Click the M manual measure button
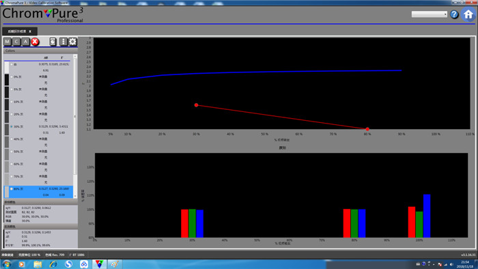The image size is (478, 269). point(8,42)
